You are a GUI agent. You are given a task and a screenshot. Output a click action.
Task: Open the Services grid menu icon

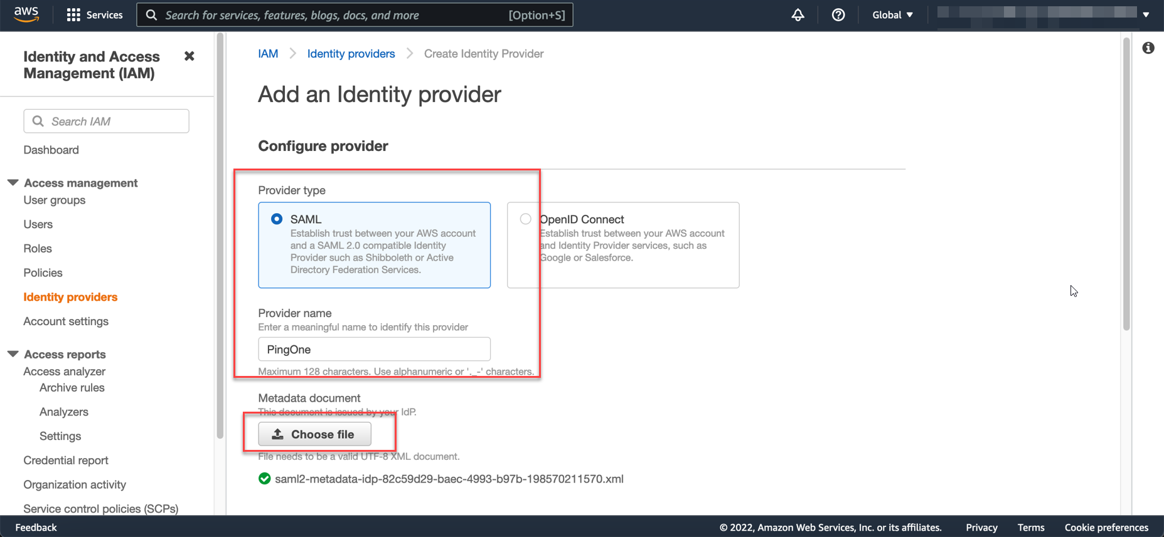tap(73, 15)
